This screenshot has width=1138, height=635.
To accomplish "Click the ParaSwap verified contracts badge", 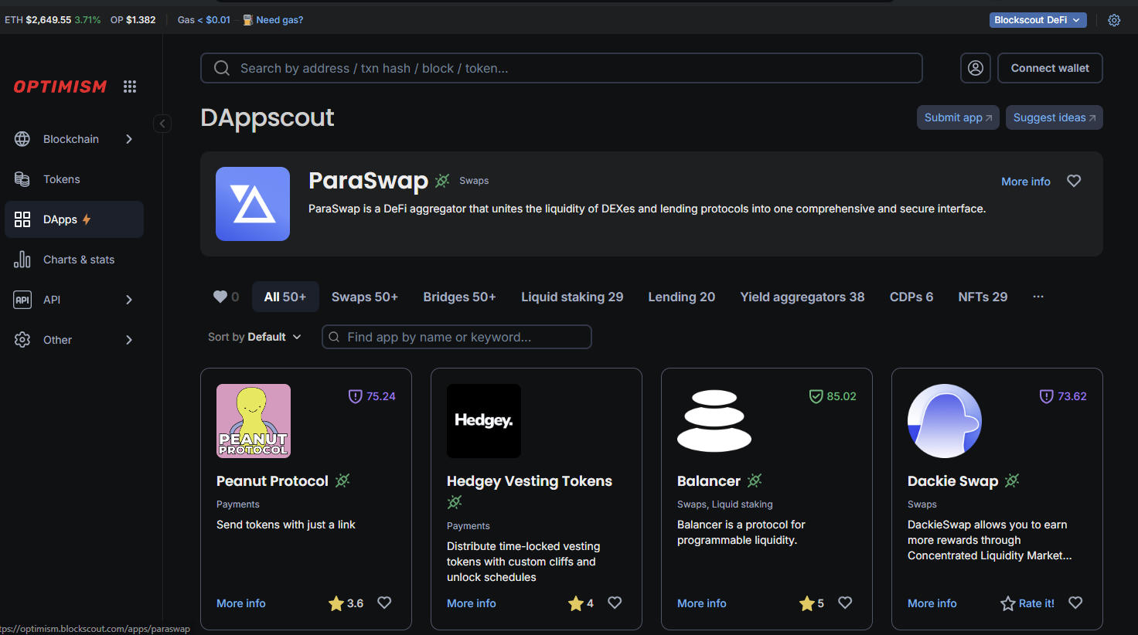I will tap(442, 181).
